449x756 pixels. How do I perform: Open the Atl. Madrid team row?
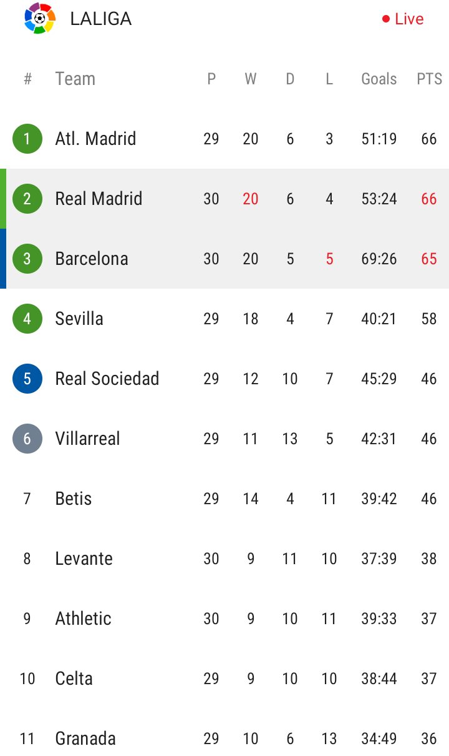click(95, 139)
